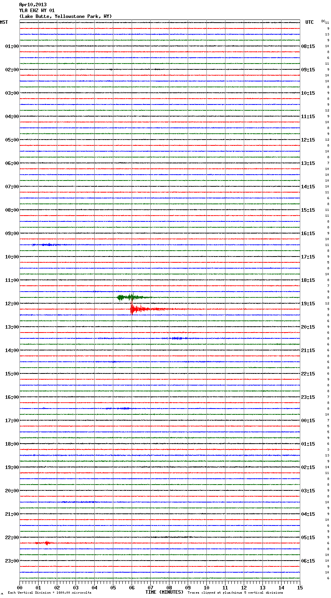The image size is (331, 598).
Task: Select the '19:15' UTC time label
Action: click(308, 304)
